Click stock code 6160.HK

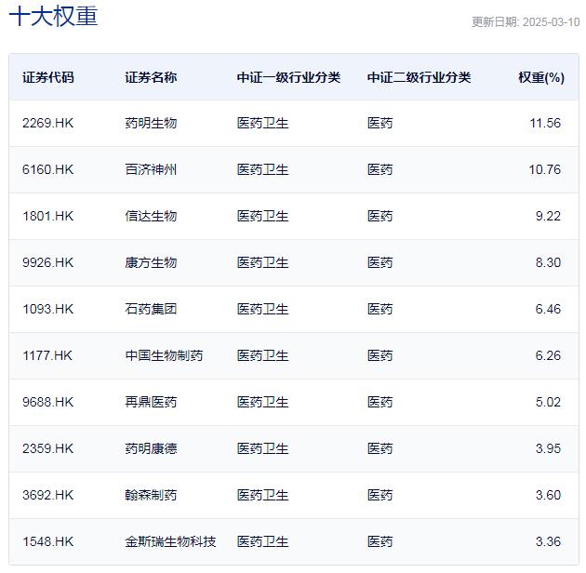click(47, 169)
